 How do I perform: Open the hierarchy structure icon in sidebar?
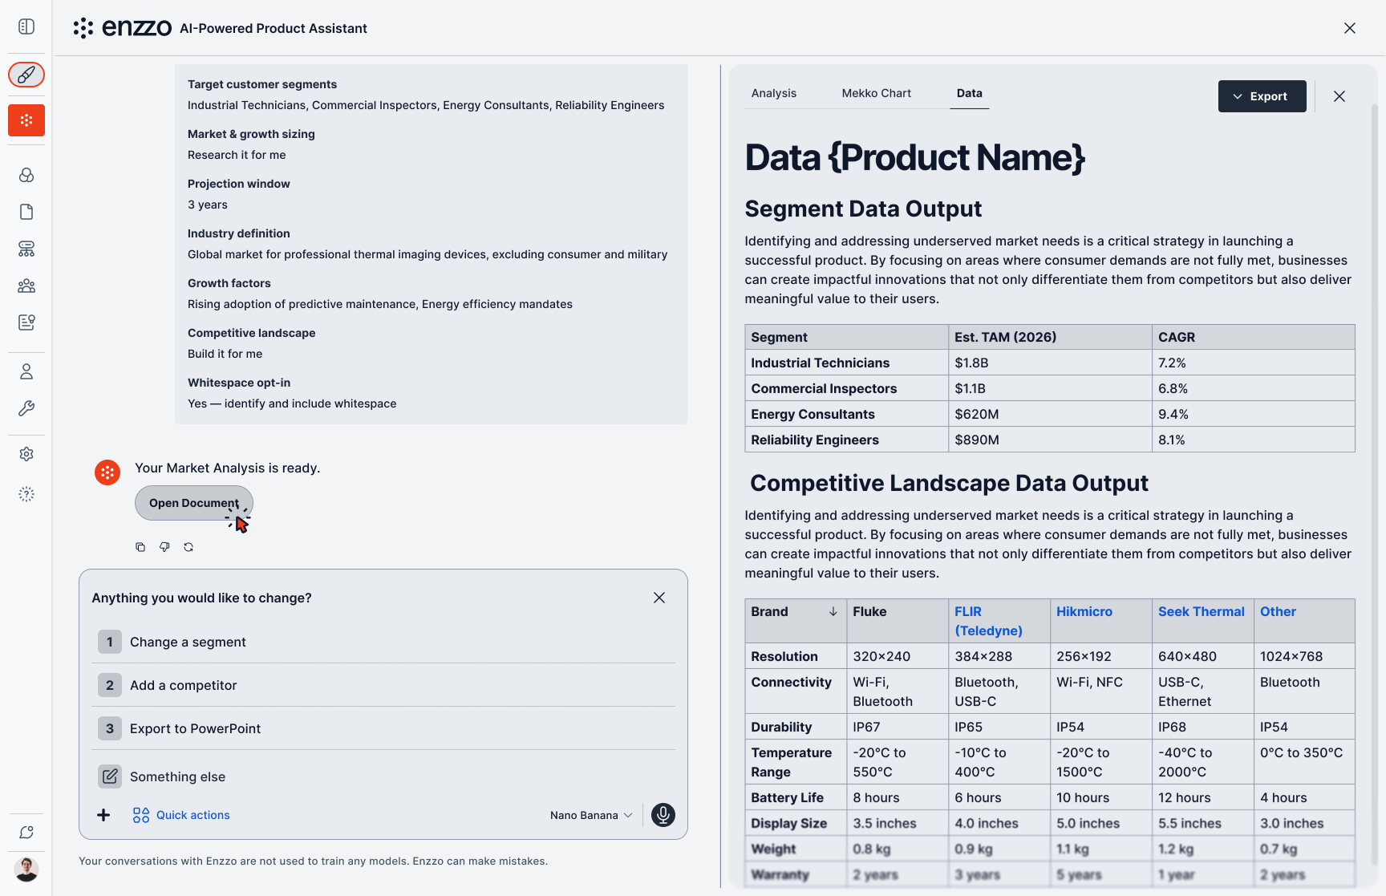point(26,249)
